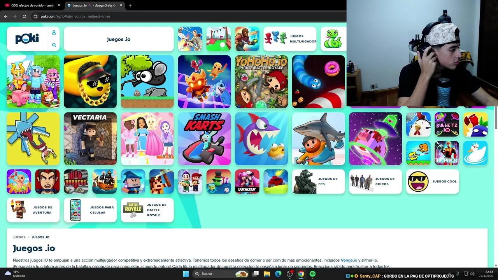The width and height of the screenshot is (498, 280).
Task: Open the blue piranha fish game tile
Action: point(261,139)
